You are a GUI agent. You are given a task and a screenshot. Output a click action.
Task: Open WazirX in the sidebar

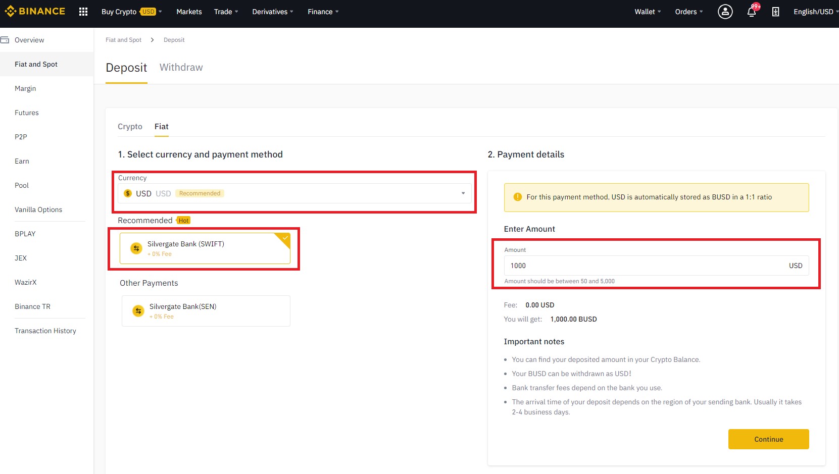26,282
